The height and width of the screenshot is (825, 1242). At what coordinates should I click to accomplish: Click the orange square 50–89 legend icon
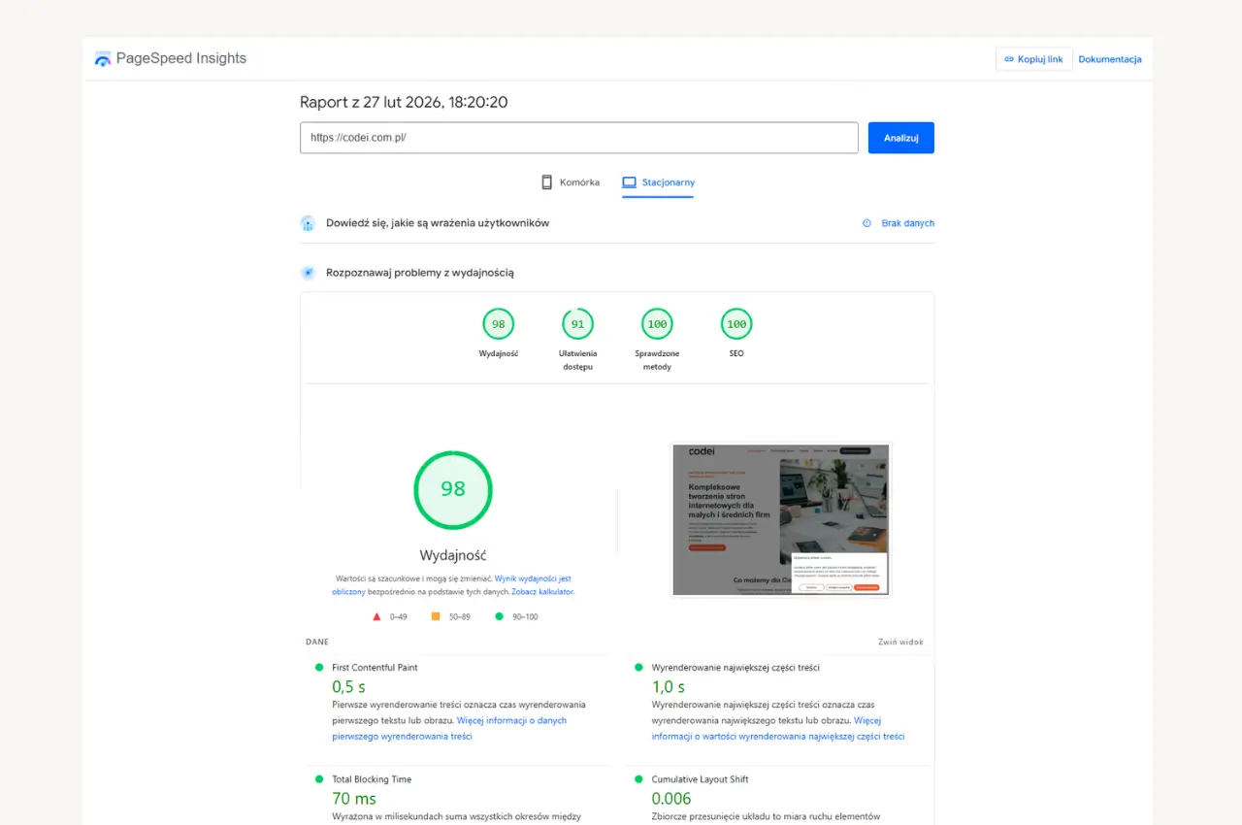tap(436, 616)
